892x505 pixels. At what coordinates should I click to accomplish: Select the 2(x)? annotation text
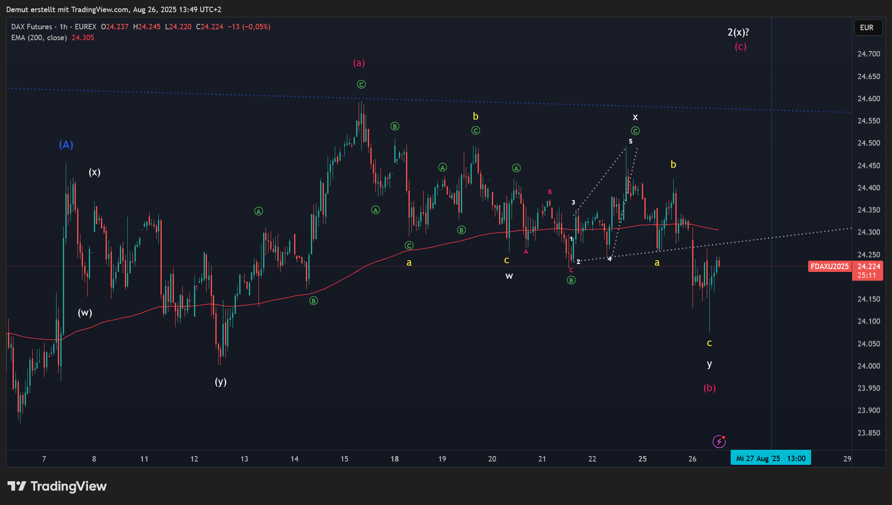click(738, 32)
